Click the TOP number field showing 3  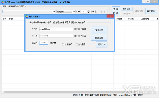(x=84, y=12)
